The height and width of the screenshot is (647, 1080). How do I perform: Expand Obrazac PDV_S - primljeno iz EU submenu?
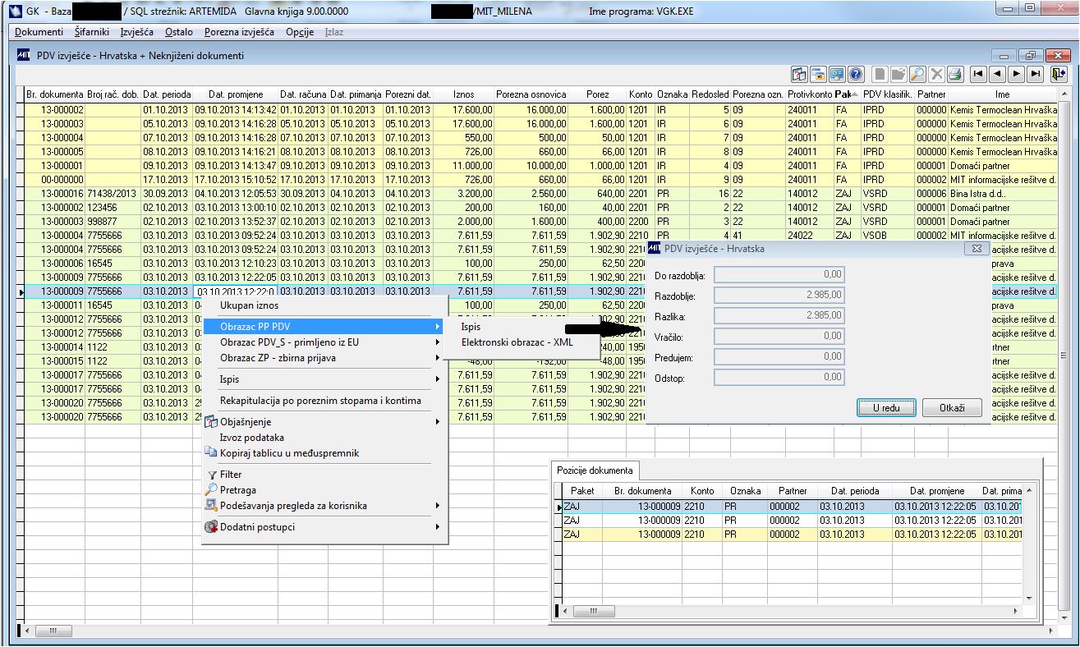pos(324,342)
